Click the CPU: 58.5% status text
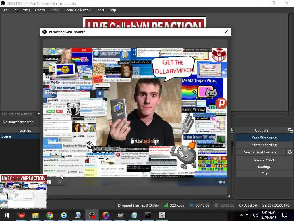 tap(248, 205)
